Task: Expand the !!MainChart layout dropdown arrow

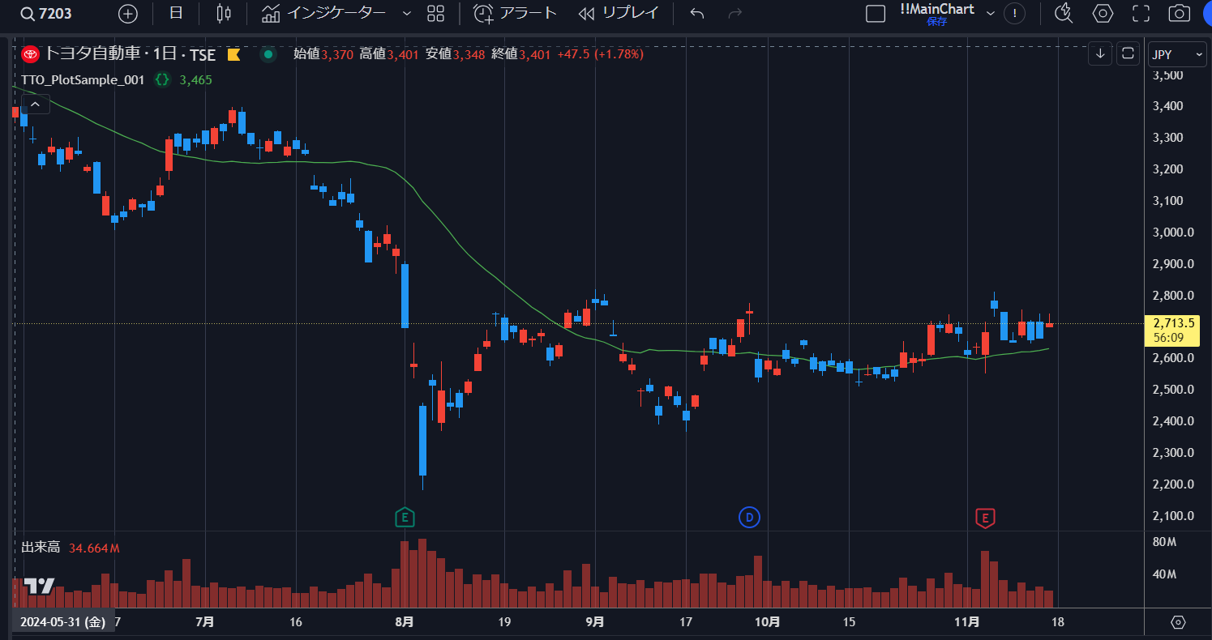Action: (x=990, y=13)
